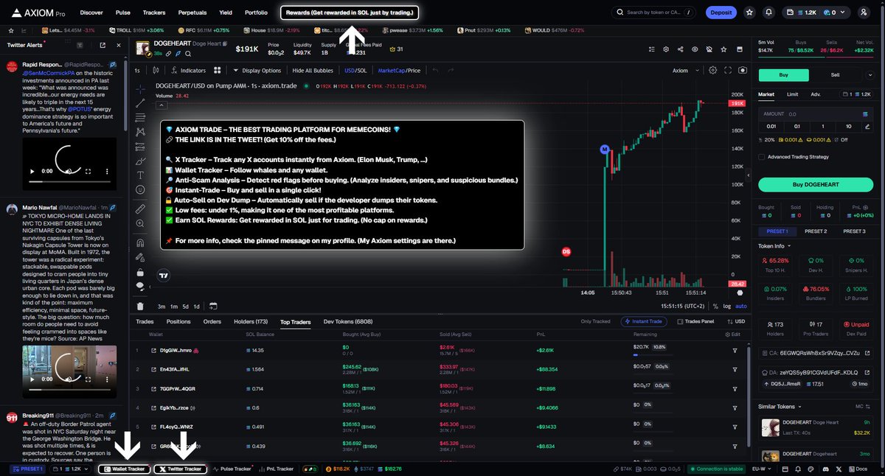Enter chart fullscreen mode
Viewport: 885px width, 476px height.
pos(726,71)
